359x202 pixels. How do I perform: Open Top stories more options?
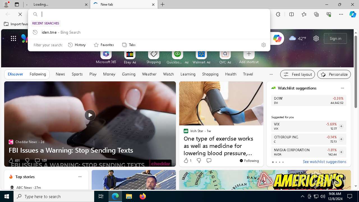[x=80, y=177]
